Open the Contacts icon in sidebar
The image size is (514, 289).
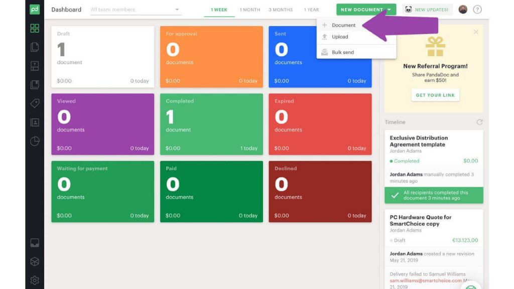pos(35,122)
